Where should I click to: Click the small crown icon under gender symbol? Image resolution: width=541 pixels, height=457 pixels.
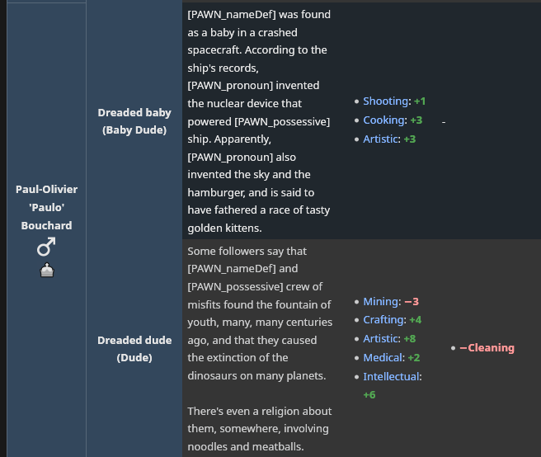[x=46, y=270]
